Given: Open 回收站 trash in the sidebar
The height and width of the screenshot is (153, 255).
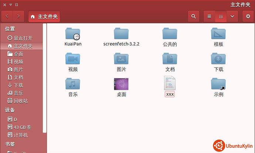Looking at the screenshot, I should click(x=21, y=101).
